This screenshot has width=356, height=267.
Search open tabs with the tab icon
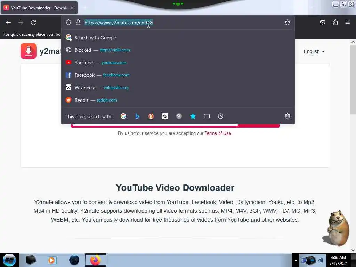[207, 116]
